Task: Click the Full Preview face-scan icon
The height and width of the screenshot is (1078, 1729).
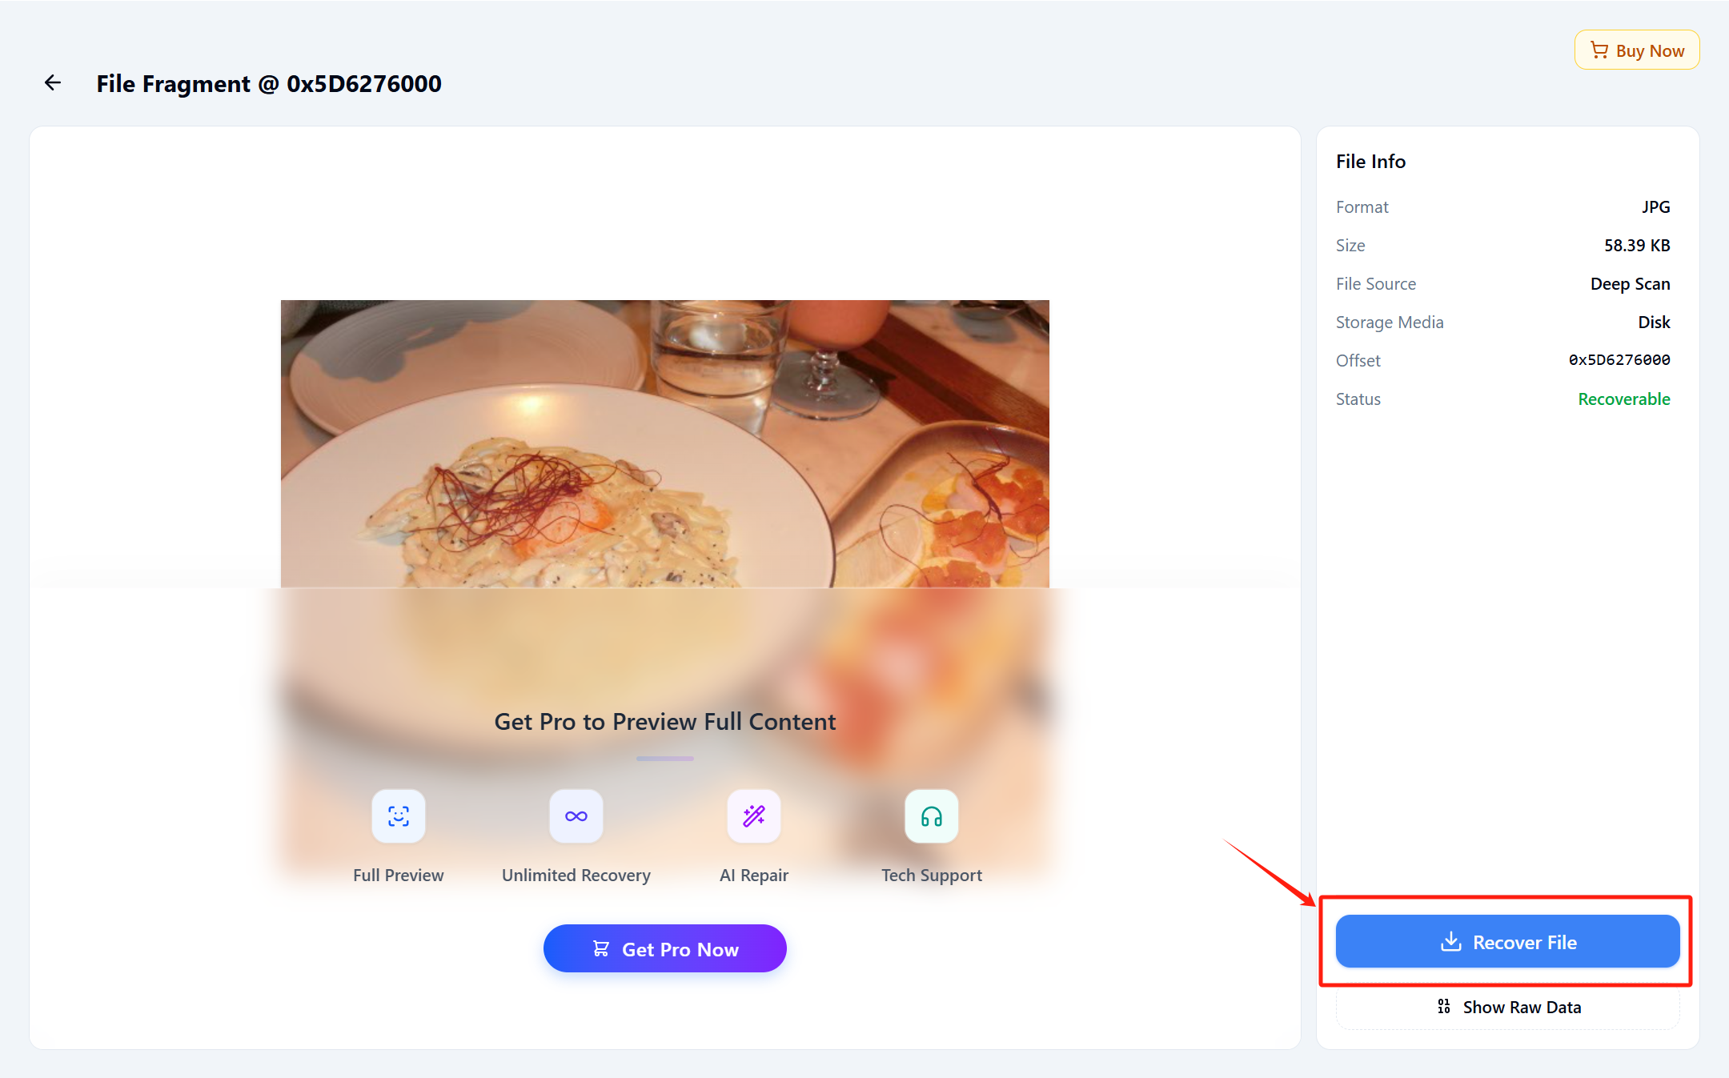Action: [x=399, y=816]
